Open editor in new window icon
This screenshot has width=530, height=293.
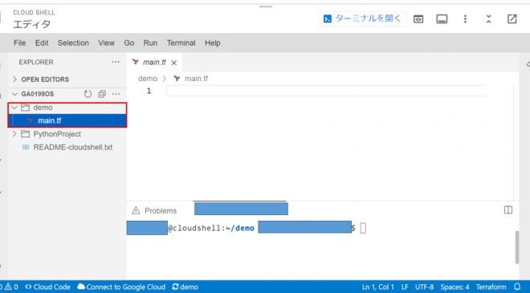[x=512, y=19]
